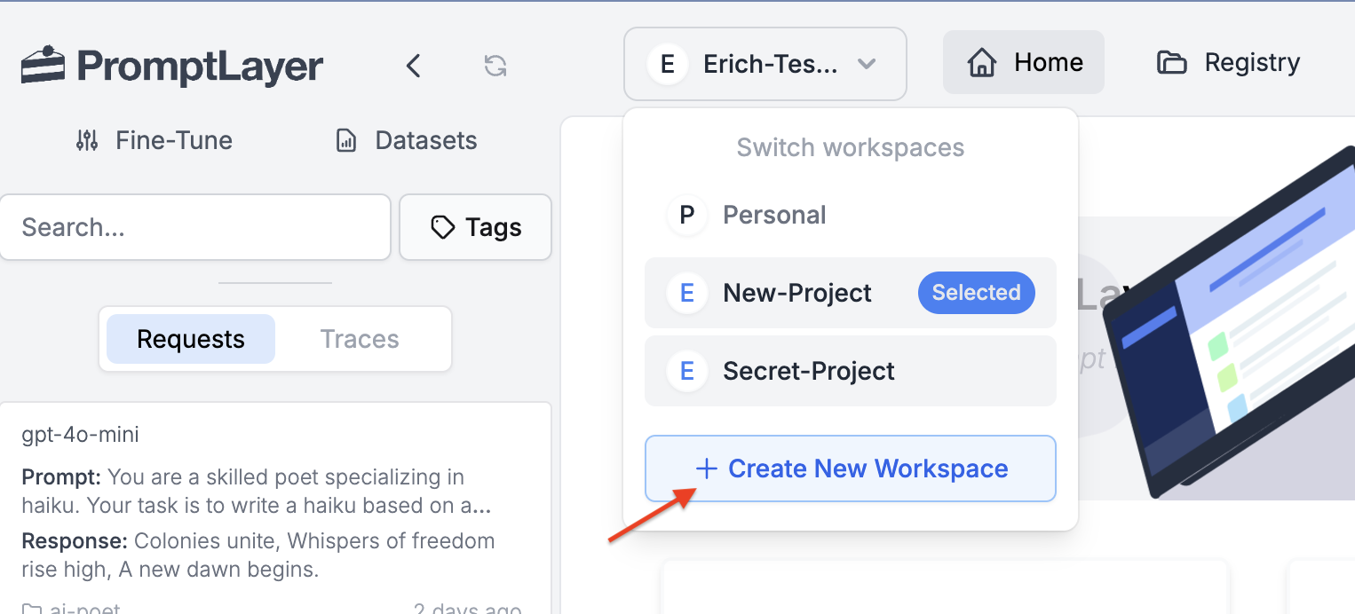Click Create New Workspace button
The width and height of the screenshot is (1355, 614).
point(851,468)
